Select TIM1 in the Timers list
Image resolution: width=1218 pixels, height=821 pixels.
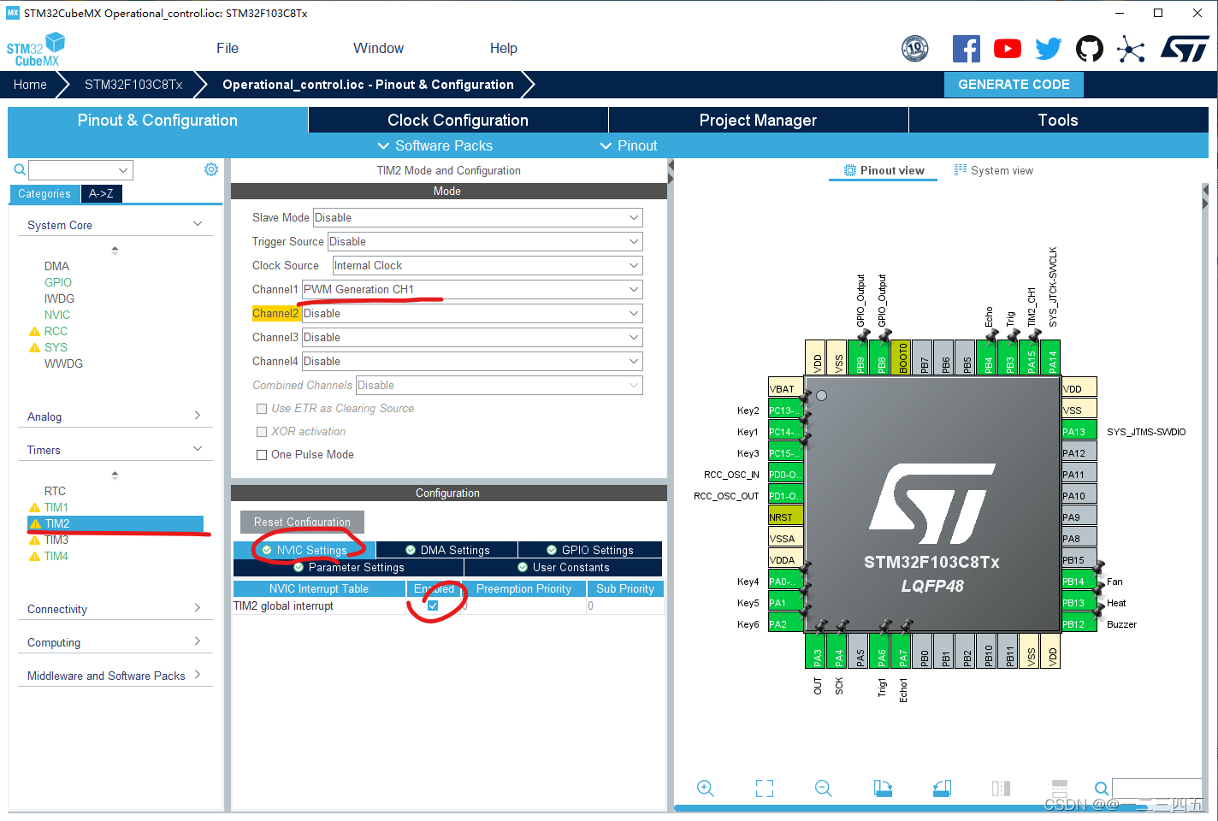click(x=56, y=507)
